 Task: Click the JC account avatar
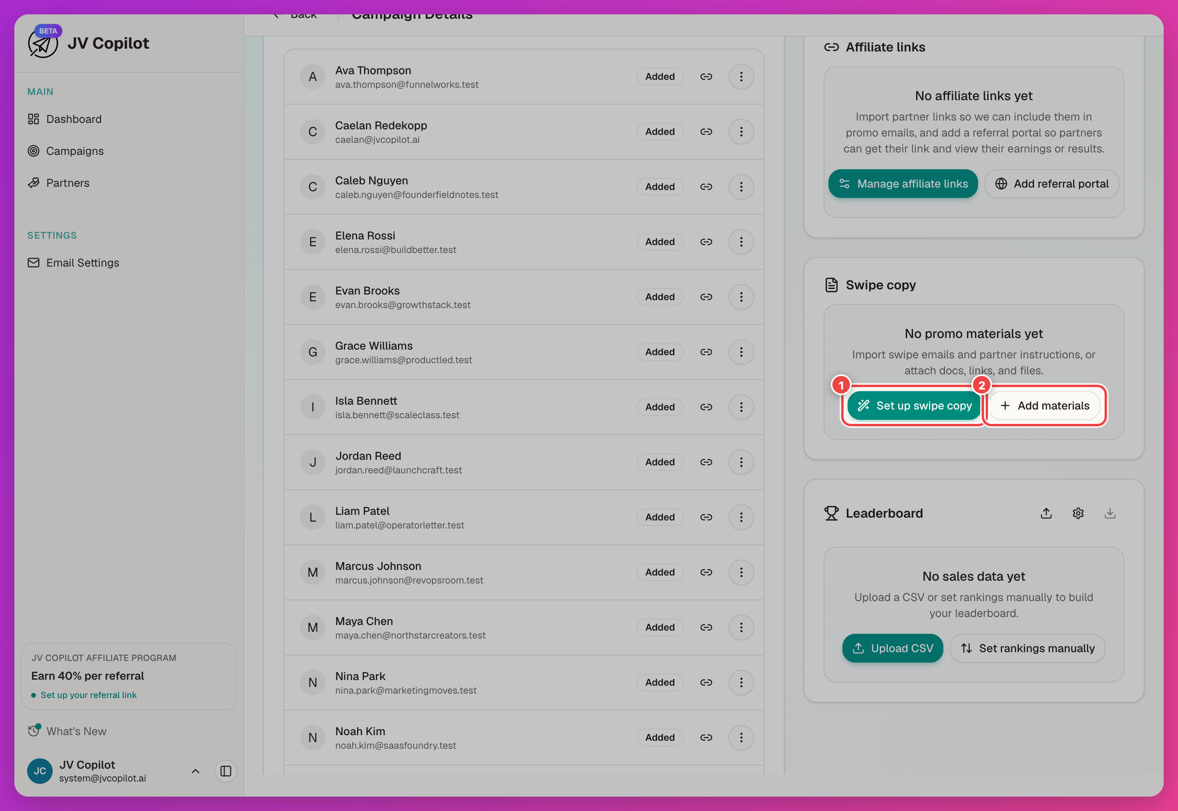[x=40, y=771]
